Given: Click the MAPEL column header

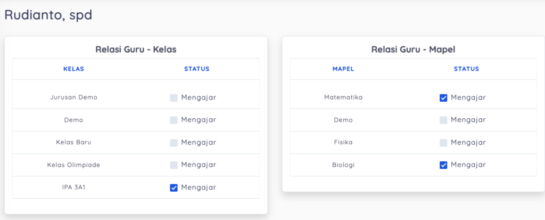Looking at the screenshot, I should [343, 69].
